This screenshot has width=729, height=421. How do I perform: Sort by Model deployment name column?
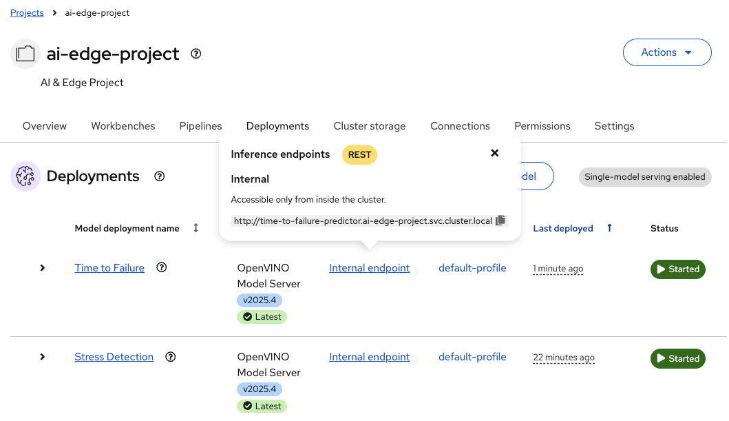[196, 228]
